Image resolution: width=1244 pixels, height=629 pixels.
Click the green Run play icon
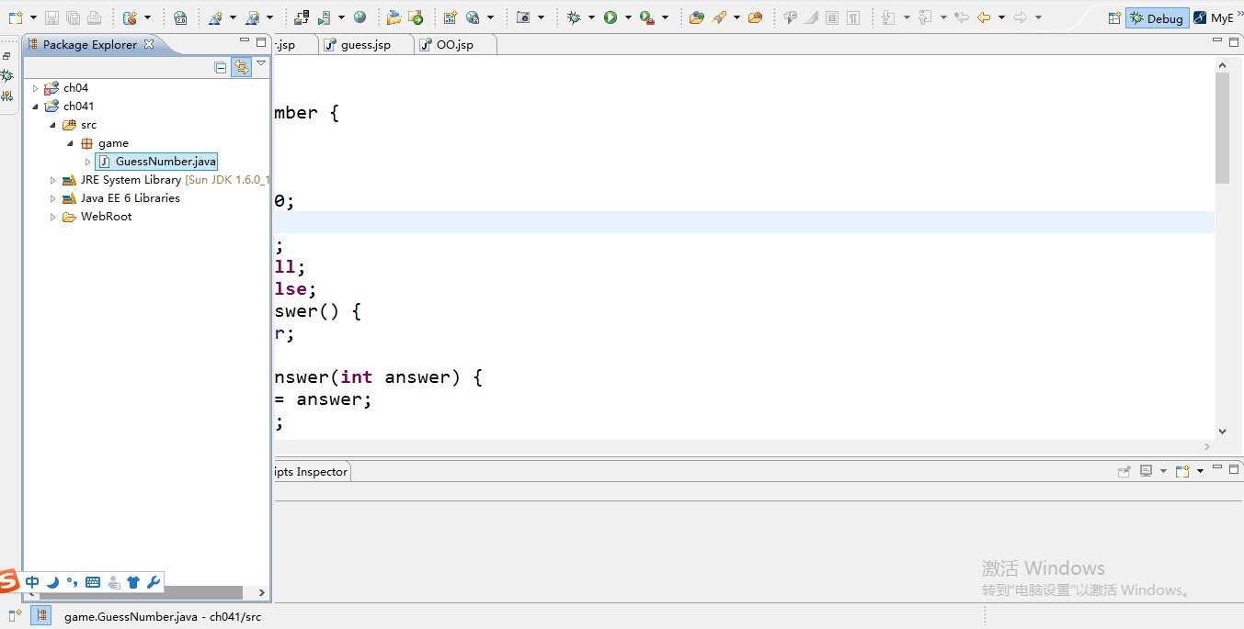(x=611, y=17)
